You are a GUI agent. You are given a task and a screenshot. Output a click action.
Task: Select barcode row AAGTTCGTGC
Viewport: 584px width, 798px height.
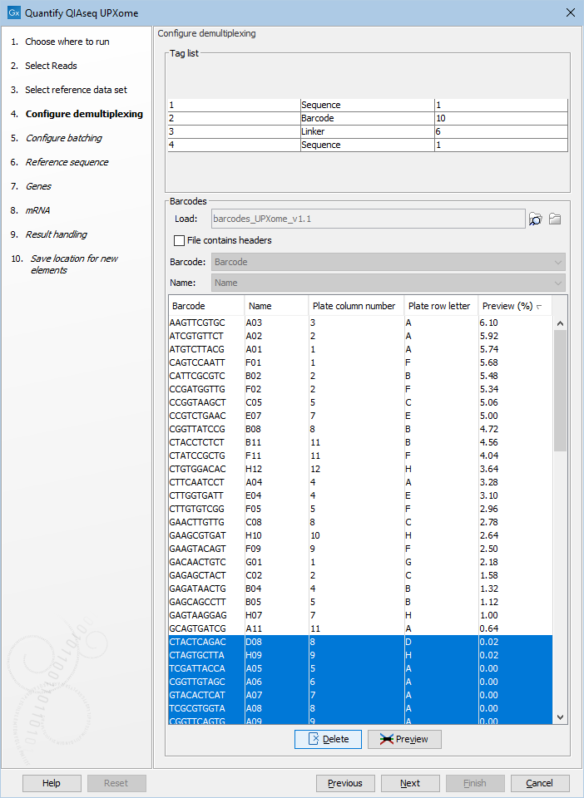pyautogui.click(x=360, y=323)
